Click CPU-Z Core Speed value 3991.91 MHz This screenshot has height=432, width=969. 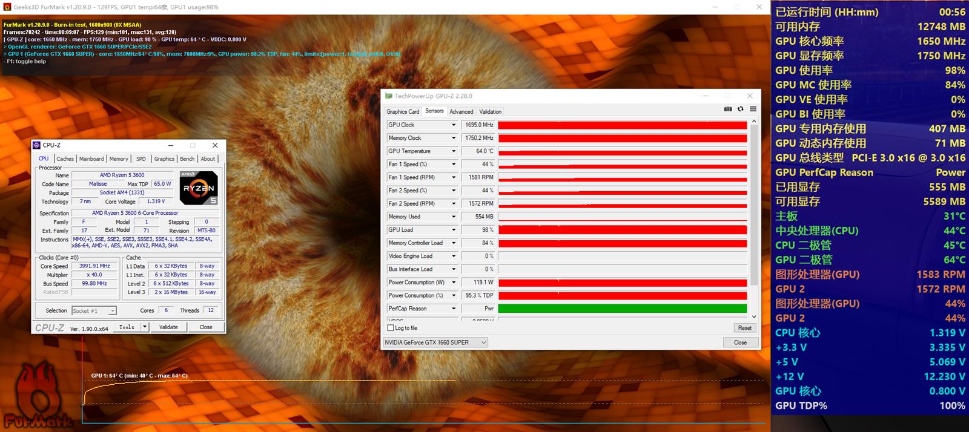coord(94,266)
